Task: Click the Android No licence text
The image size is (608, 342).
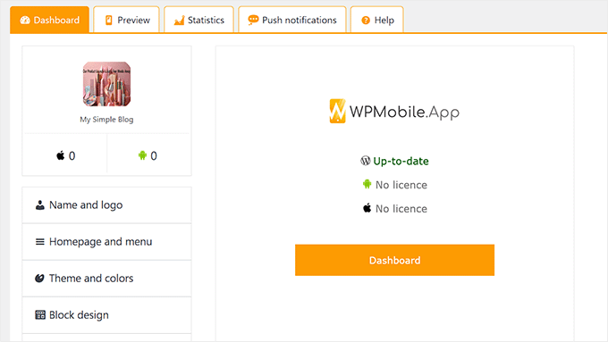Action: [401, 185]
